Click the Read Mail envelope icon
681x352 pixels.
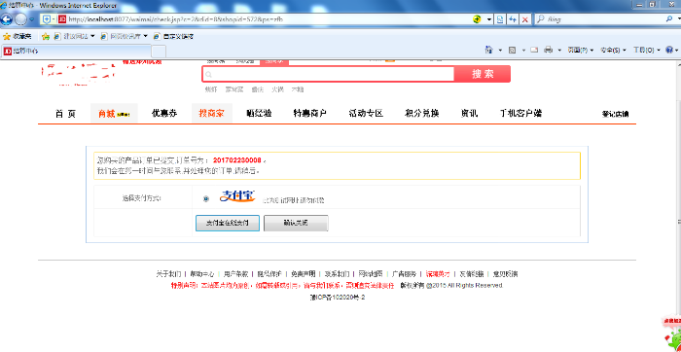click(534, 50)
